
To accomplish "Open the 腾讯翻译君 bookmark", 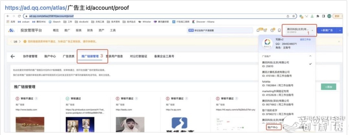I will pos(161,22).
